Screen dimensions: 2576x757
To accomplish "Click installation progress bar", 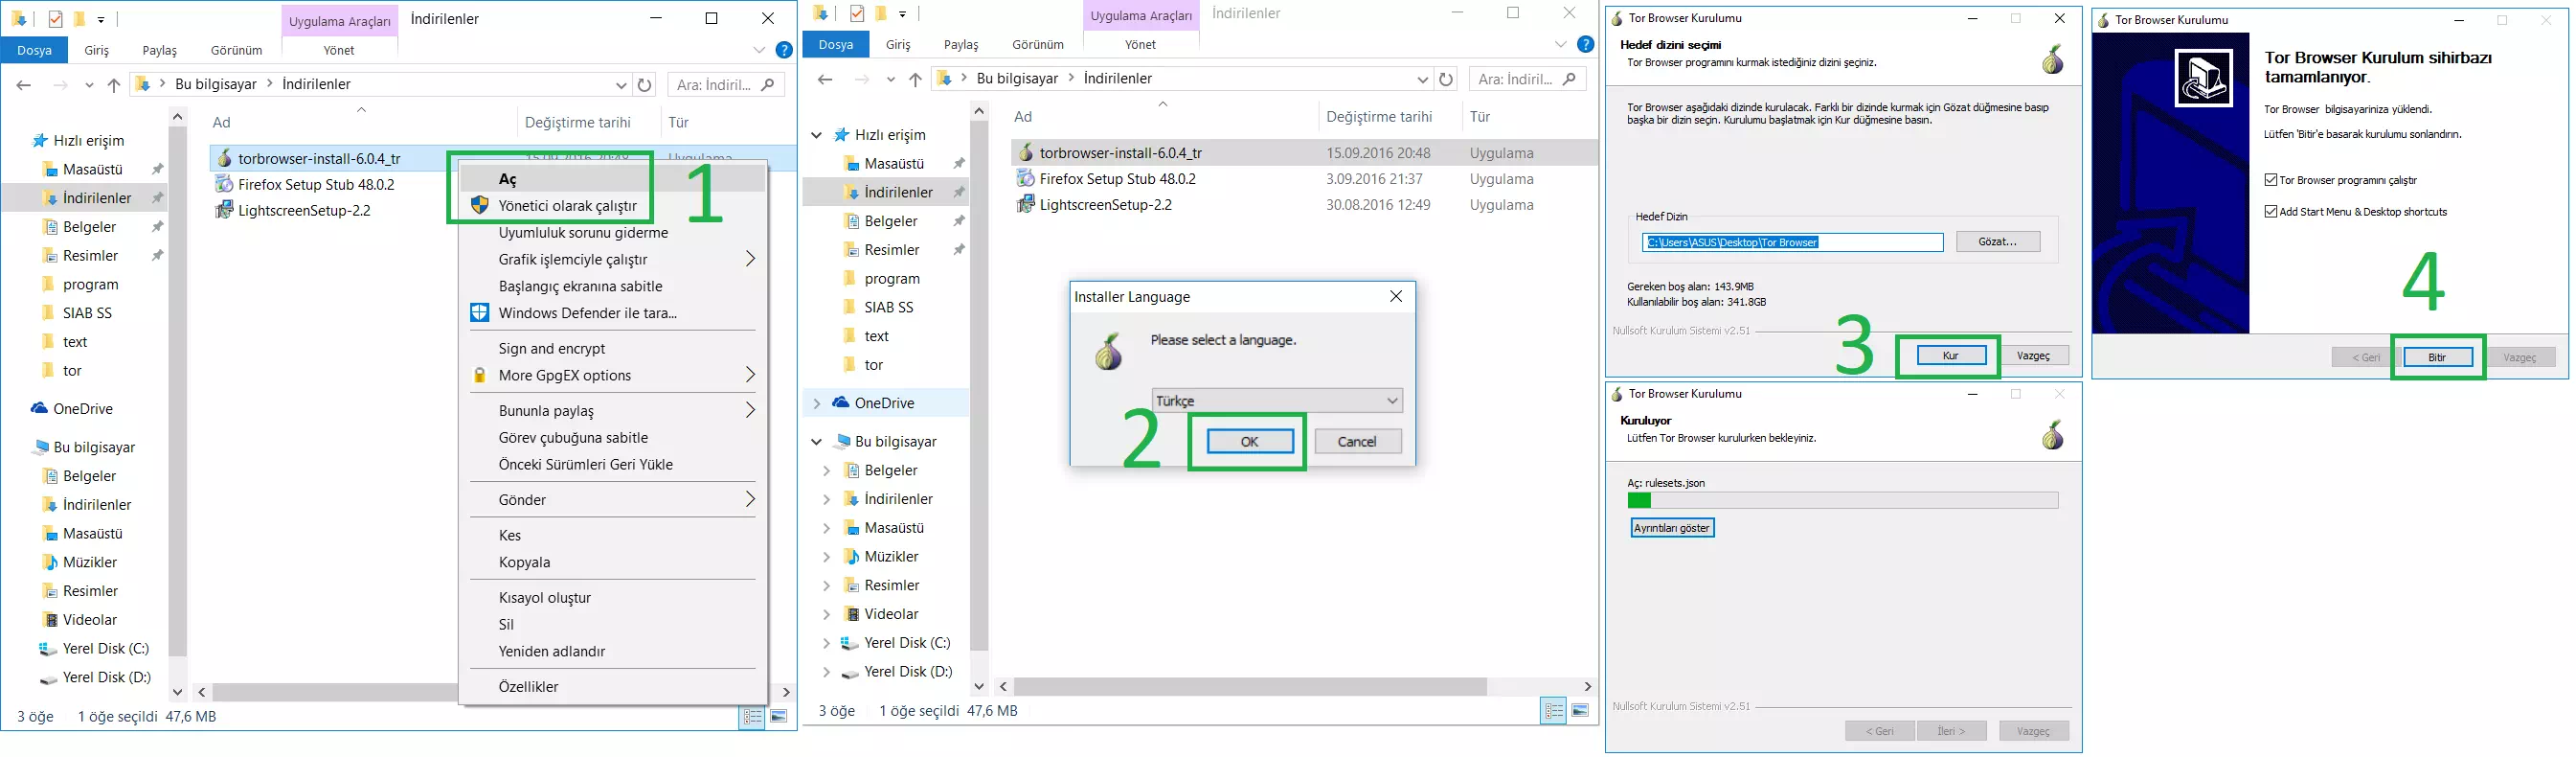I will click(x=1842, y=500).
